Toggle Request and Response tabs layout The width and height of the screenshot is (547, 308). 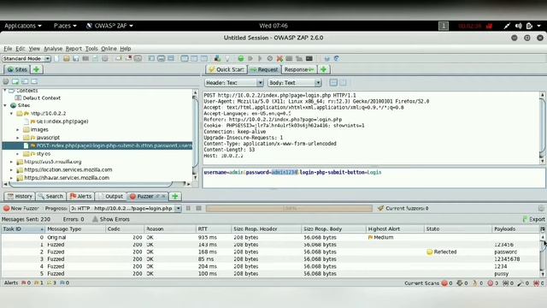(x=185, y=59)
